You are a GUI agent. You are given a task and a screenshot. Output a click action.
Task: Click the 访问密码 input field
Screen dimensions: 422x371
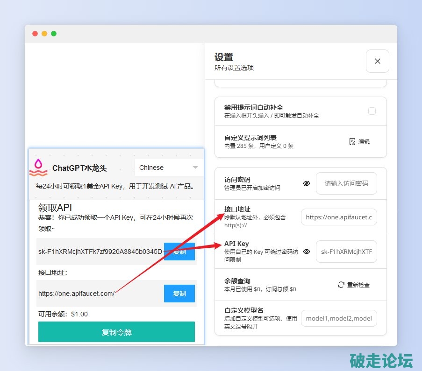point(346,183)
